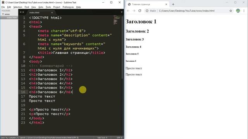Click the code minimap preview
Viewport: 248px width, 139px height.
tap(117, 20)
